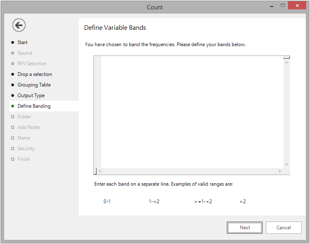Click the Folder step in sidebar
Screen dimensions: 310x244
click(24, 117)
